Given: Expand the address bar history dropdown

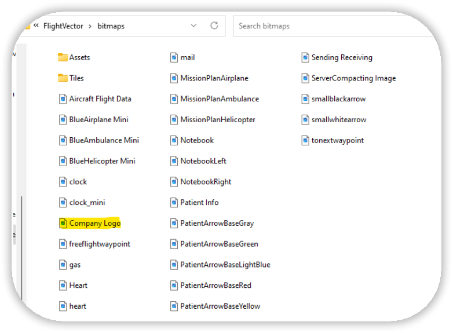Looking at the screenshot, I should (193, 26).
